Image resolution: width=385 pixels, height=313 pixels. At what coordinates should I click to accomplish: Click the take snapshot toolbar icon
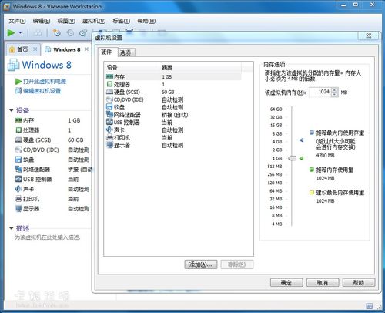click(56, 33)
